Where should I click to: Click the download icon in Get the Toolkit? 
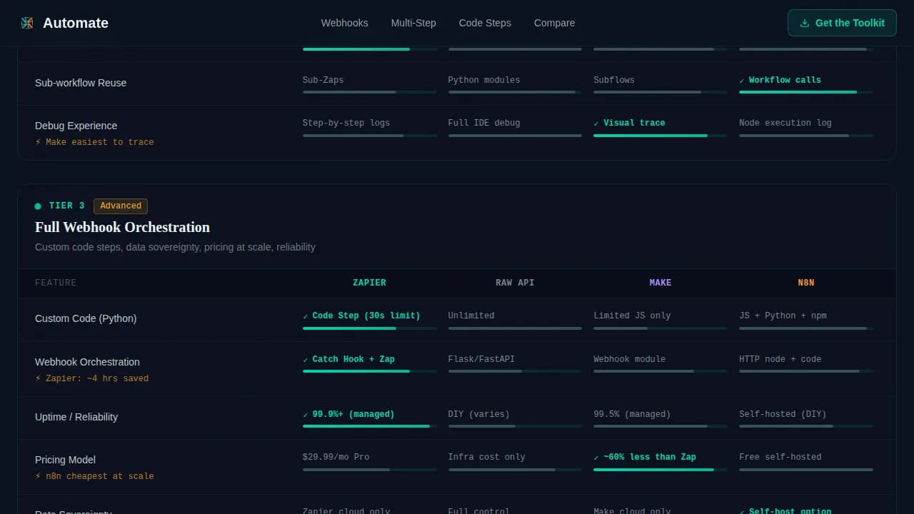tap(805, 23)
